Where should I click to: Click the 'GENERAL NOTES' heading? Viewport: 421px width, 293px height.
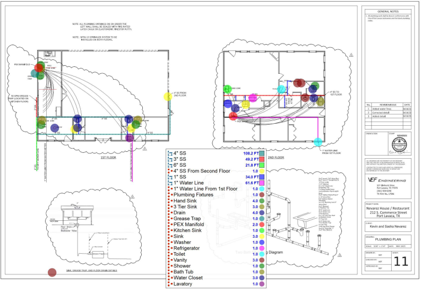click(x=388, y=12)
